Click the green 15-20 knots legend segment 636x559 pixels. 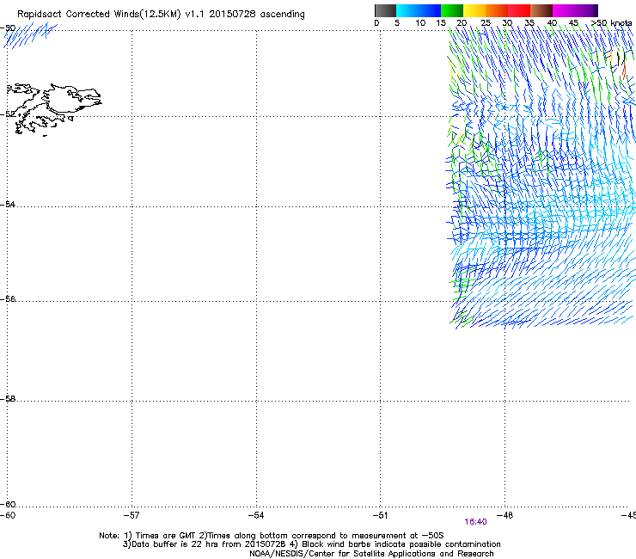pos(452,10)
